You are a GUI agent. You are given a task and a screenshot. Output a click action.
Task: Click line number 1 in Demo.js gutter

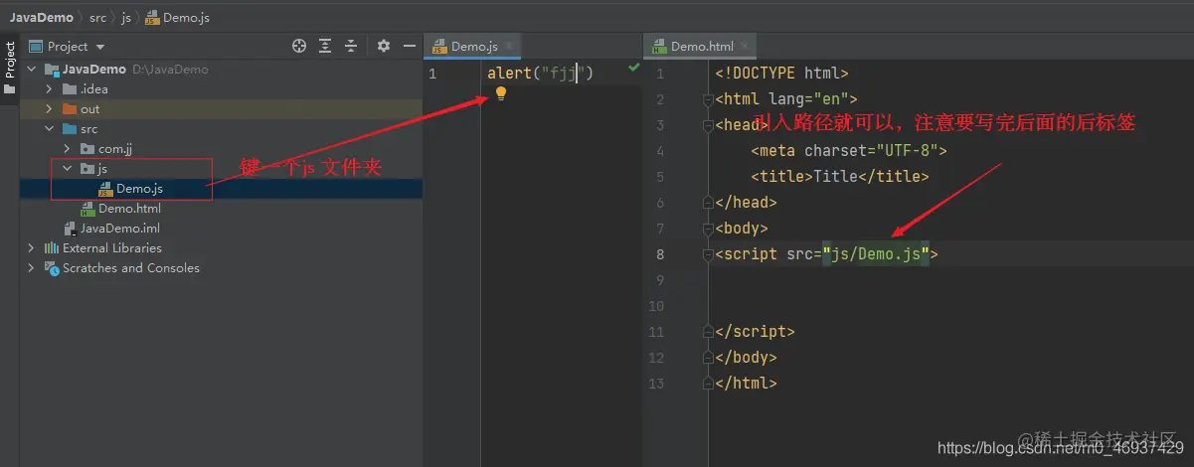click(x=432, y=74)
